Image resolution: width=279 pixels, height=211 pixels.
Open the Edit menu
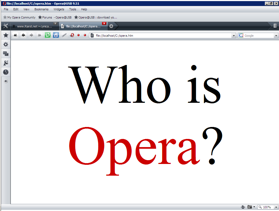(16, 9)
